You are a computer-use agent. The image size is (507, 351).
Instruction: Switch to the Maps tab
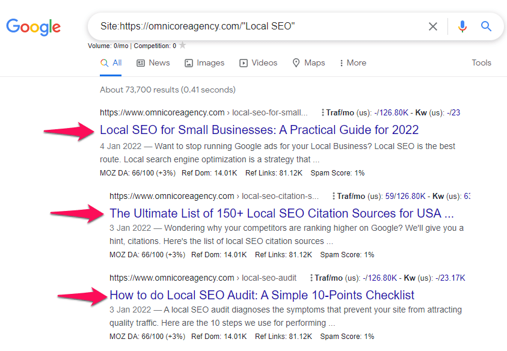(309, 63)
